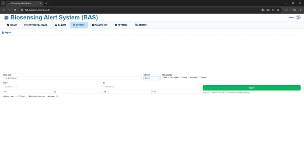Open the Interval dropdown
This screenshot has width=304, height=163.
[x=152, y=78]
